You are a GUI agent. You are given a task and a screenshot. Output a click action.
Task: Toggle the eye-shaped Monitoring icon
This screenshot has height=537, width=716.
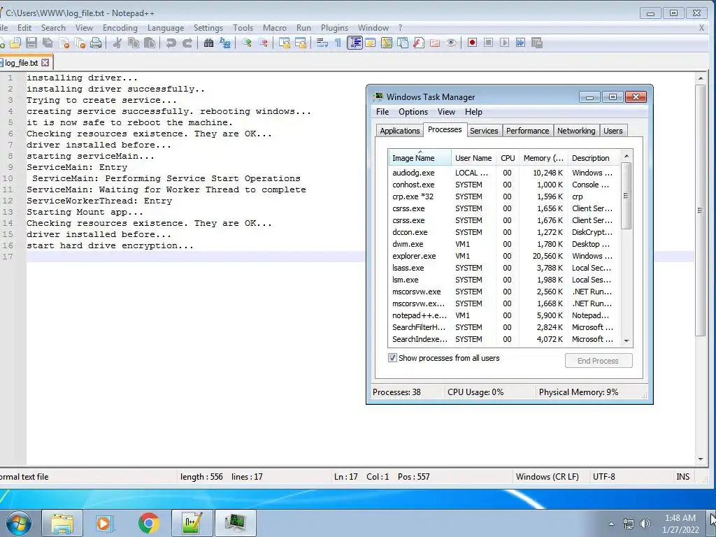click(451, 43)
